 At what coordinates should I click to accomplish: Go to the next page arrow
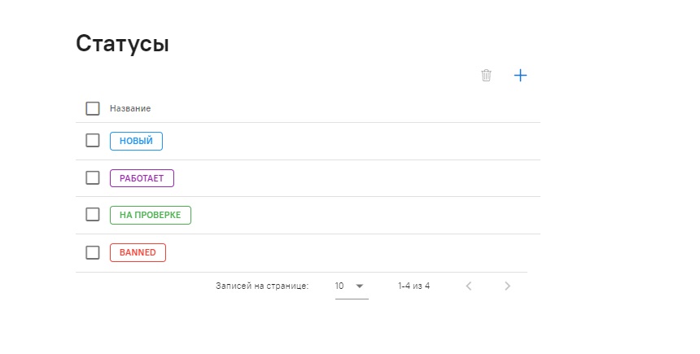click(507, 286)
